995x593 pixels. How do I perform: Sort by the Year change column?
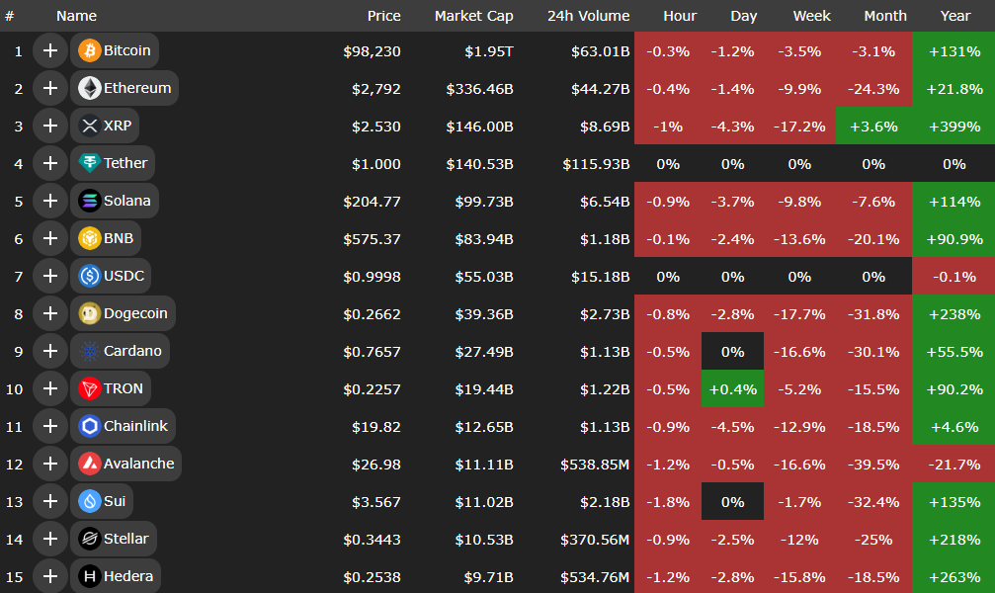pyautogui.click(x=954, y=16)
